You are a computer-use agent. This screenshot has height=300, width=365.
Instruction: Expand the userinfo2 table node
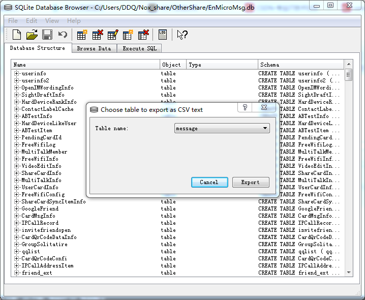point(16,80)
